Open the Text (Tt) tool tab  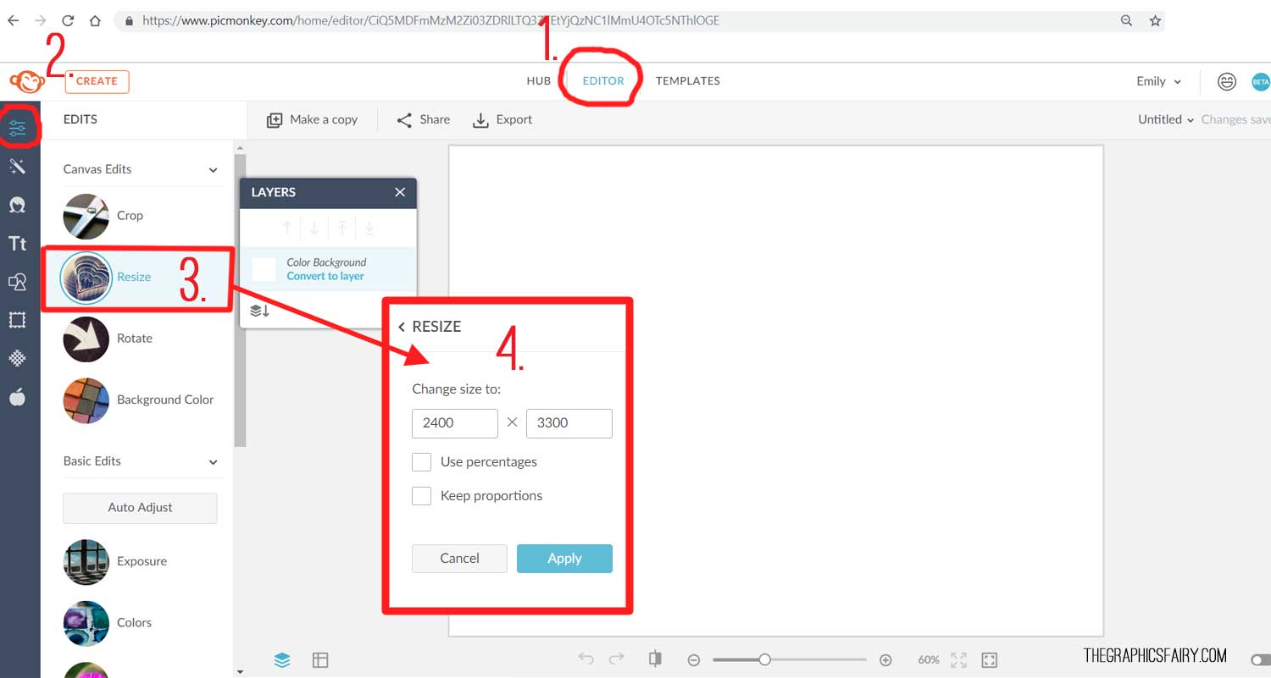click(17, 244)
